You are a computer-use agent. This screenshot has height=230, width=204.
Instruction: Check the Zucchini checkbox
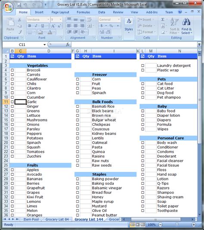point(12,156)
